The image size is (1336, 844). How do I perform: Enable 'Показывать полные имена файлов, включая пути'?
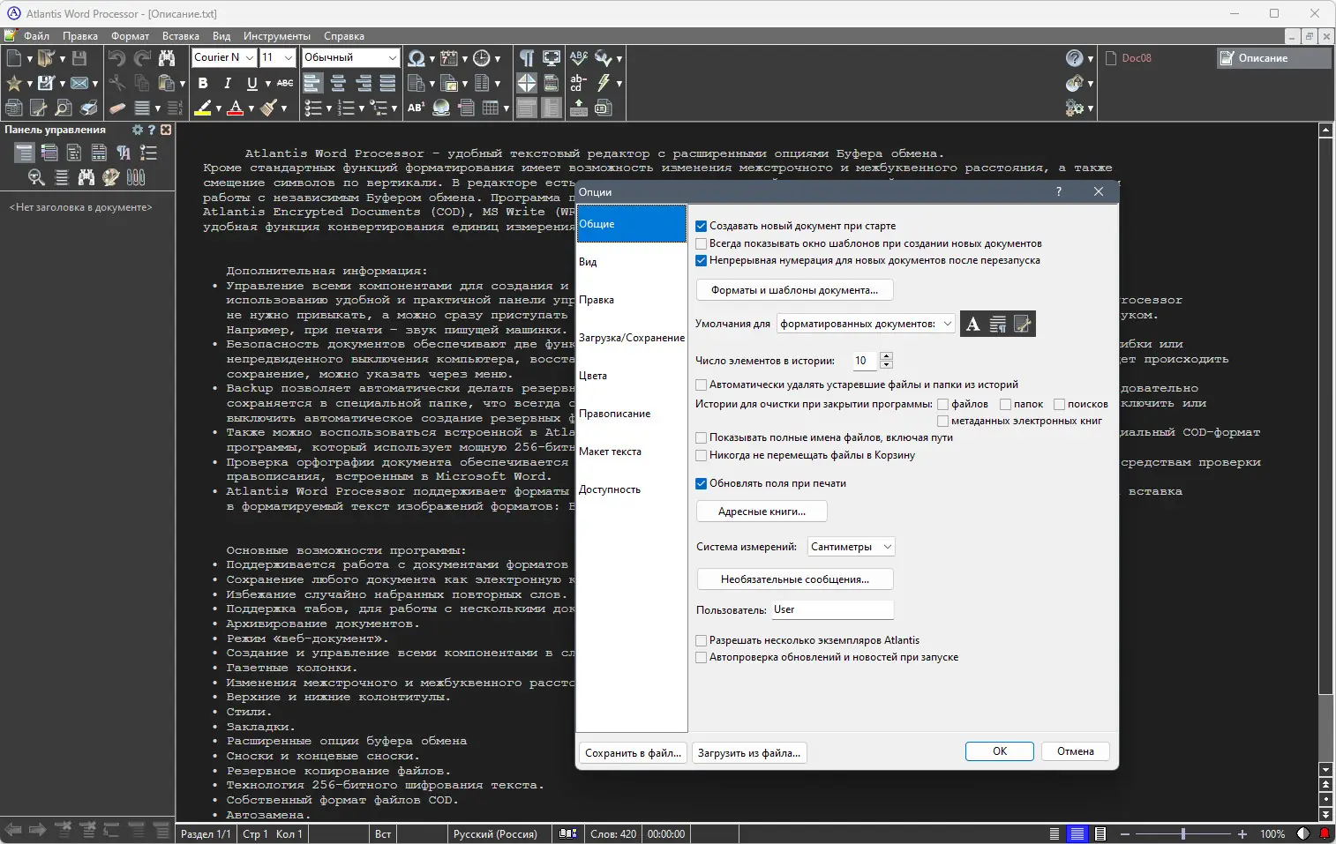(701, 437)
